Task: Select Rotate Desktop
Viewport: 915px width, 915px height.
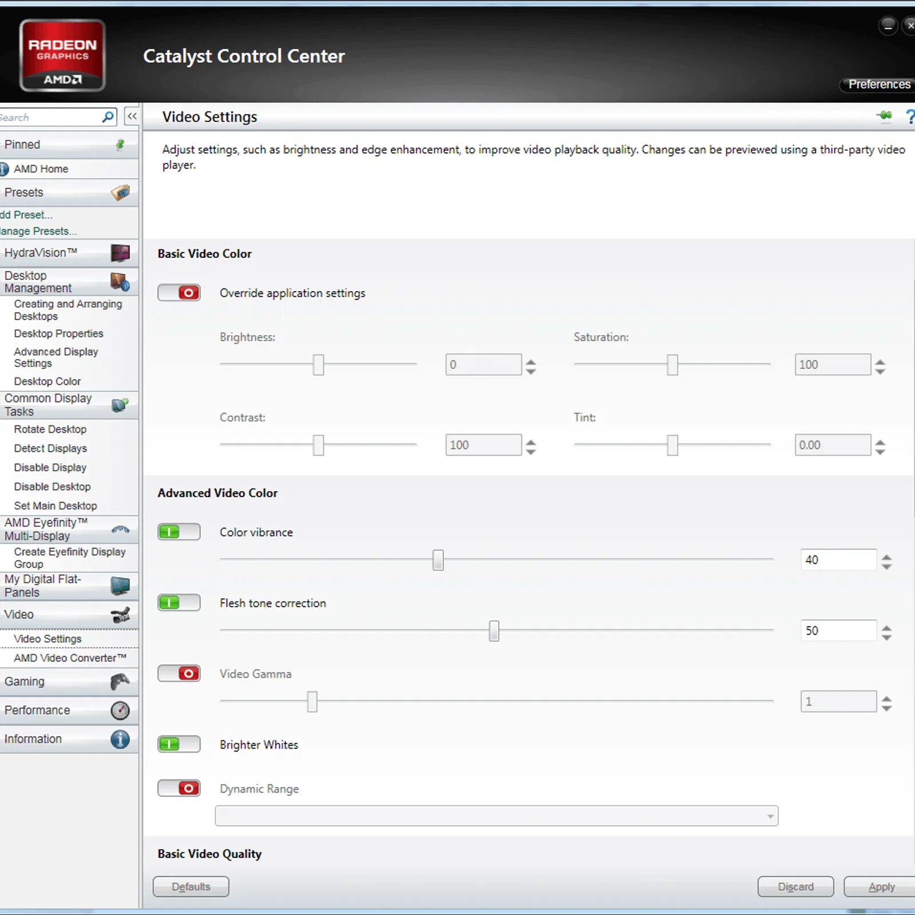Action: click(x=50, y=429)
